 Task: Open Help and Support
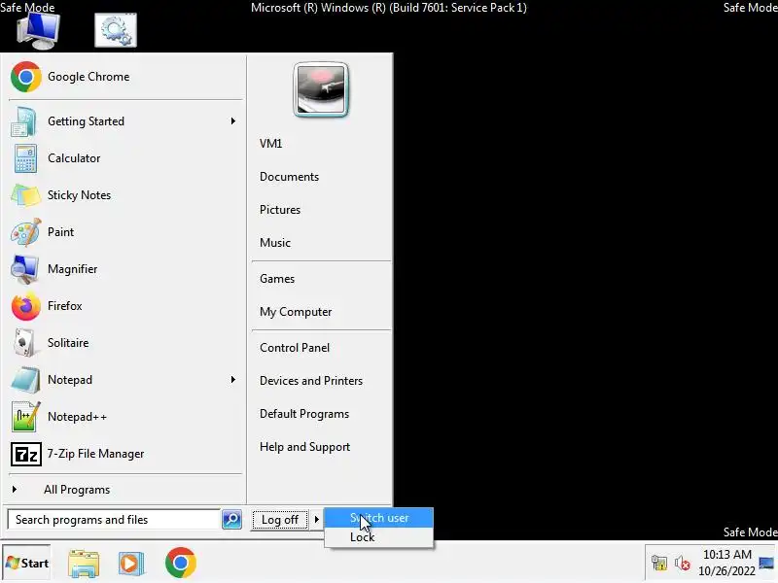(x=304, y=447)
